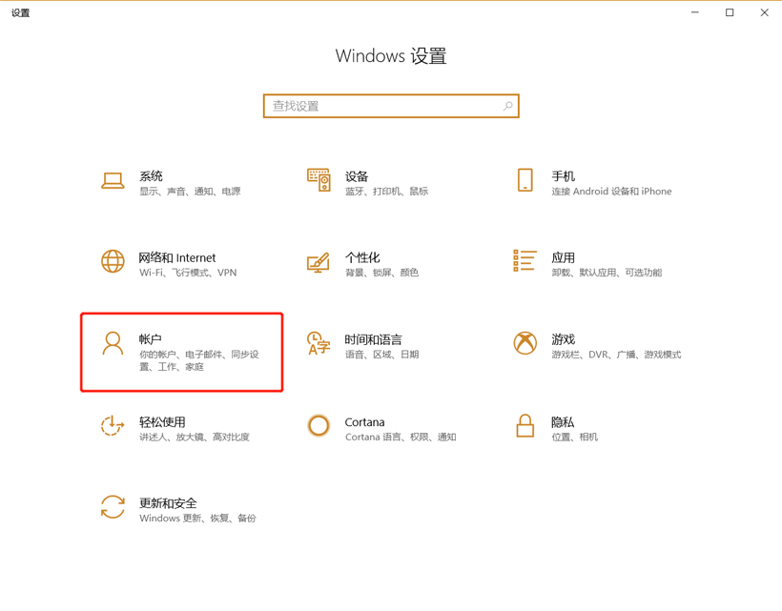Open the 个性化 paintbrush icon
The image size is (782, 611).
(319, 263)
